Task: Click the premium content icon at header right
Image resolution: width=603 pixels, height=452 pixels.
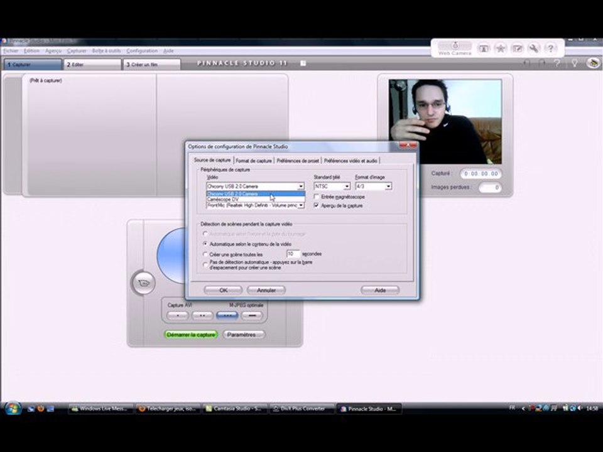Action: coord(594,63)
